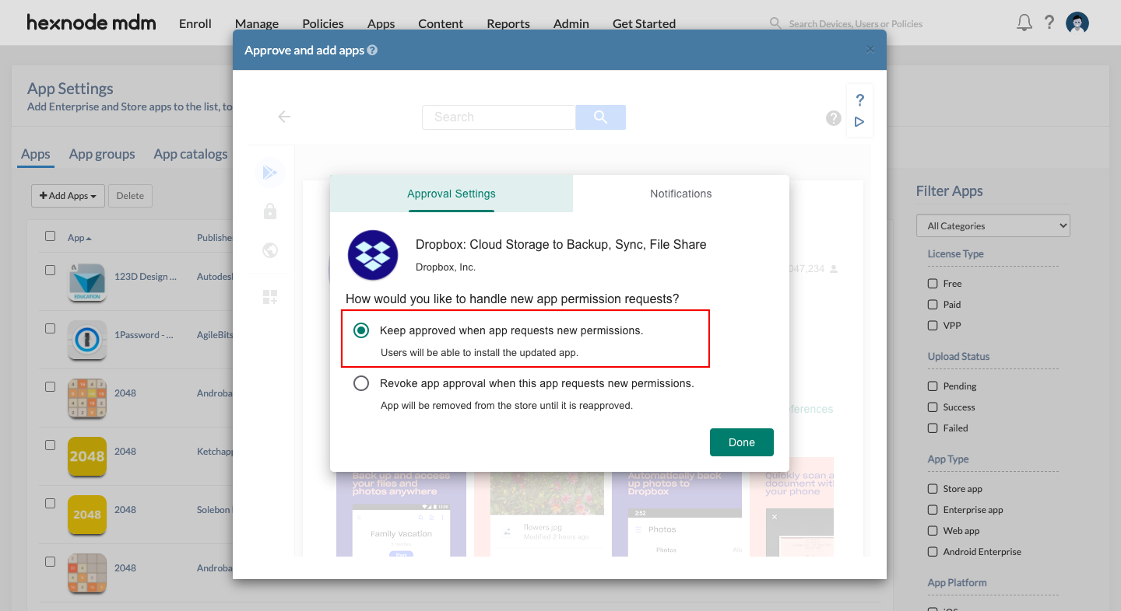This screenshot has width=1121, height=611.
Task: Click the 2048 icon in the Solebon row
Action: coord(86,515)
